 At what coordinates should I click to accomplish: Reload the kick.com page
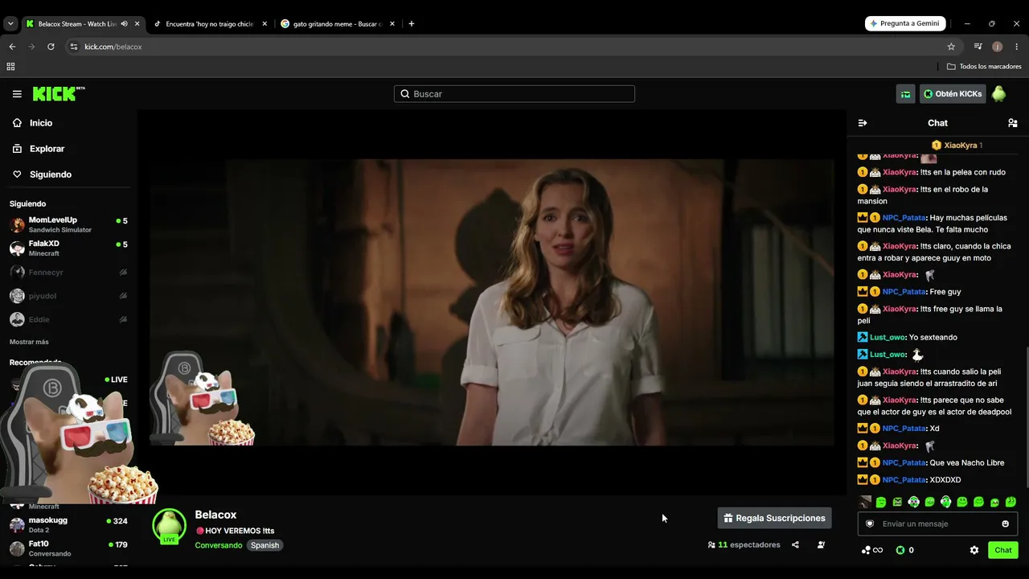tap(51, 47)
